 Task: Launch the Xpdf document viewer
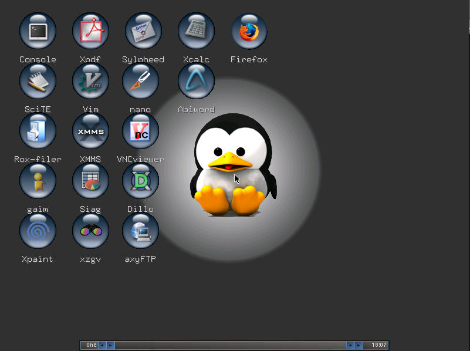[90, 31]
